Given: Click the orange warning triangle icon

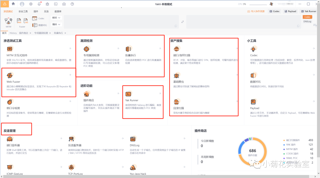Looking at the screenshot, I should click(x=5, y=4).
